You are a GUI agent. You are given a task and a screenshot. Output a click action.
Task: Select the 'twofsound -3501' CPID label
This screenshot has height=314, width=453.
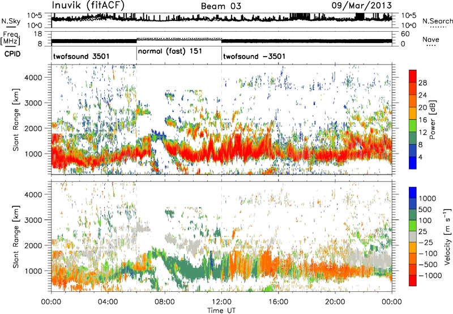click(254, 56)
